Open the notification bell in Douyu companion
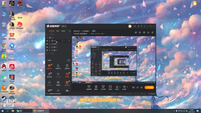Viewport: 201px width, 113px height. pos(148,32)
